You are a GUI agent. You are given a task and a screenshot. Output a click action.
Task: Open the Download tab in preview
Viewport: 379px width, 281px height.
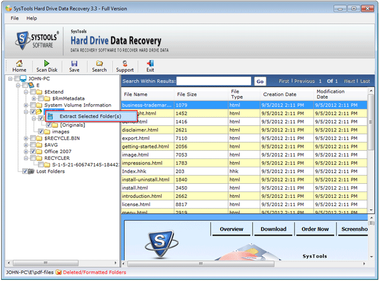(x=273, y=229)
